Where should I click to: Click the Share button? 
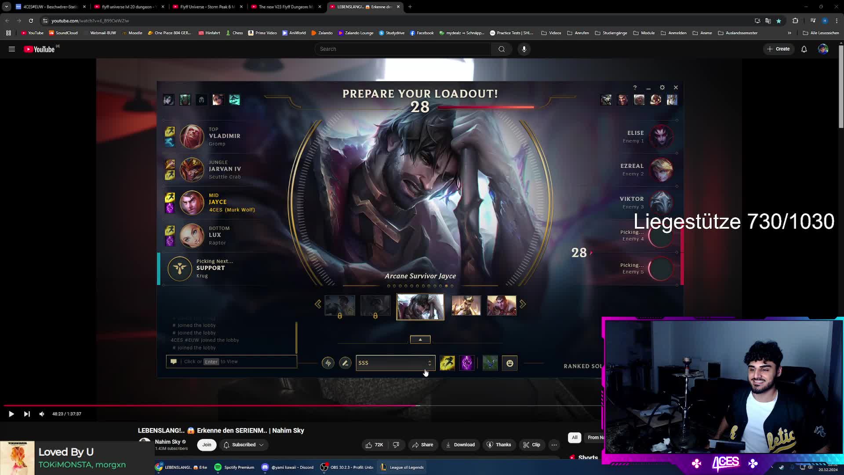click(422, 445)
